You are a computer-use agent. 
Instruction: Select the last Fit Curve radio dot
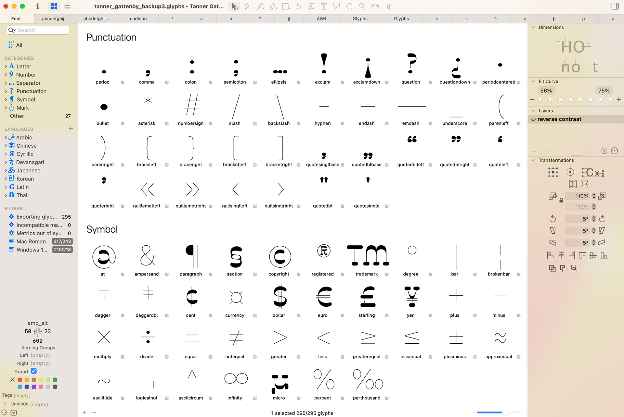click(x=611, y=100)
